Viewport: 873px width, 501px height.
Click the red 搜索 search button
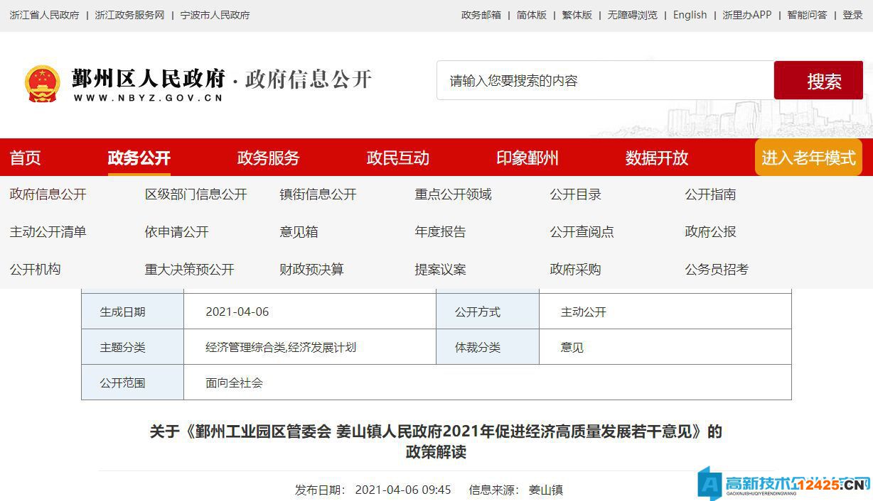(x=818, y=79)
